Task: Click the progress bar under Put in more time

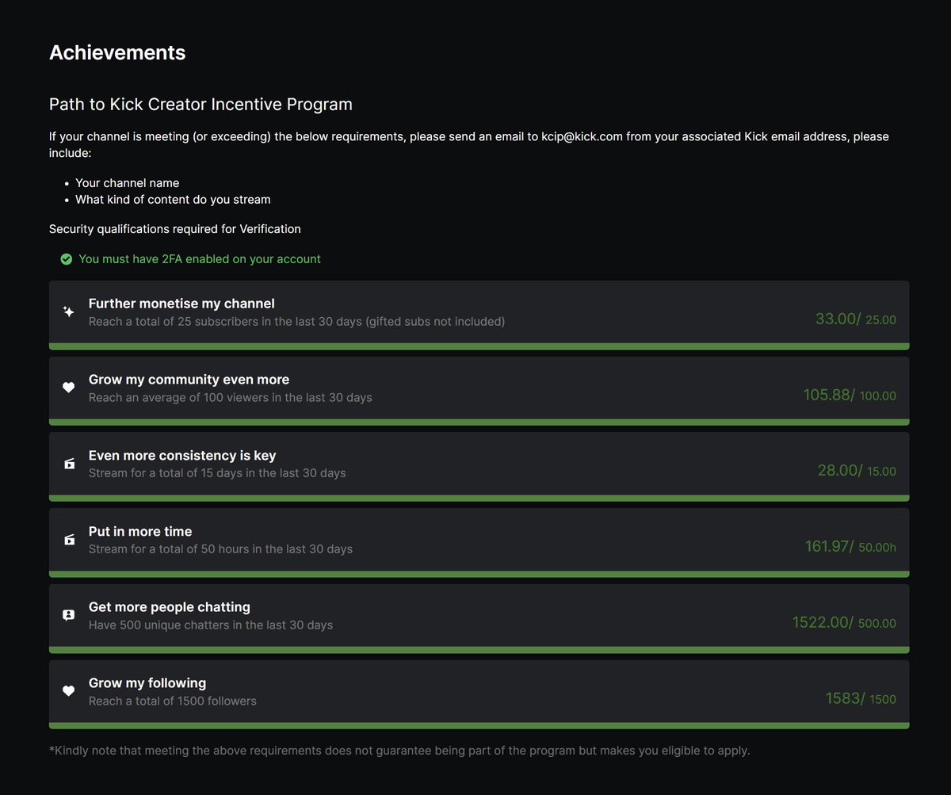Action: click(479, 574)
